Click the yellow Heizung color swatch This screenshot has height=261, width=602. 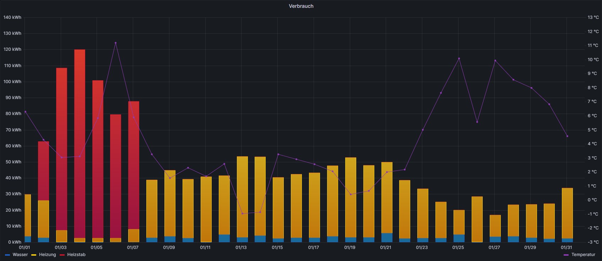pos(34,255)
